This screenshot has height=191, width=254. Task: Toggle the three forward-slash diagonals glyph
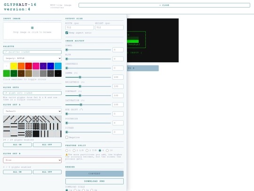pos(21,119)
